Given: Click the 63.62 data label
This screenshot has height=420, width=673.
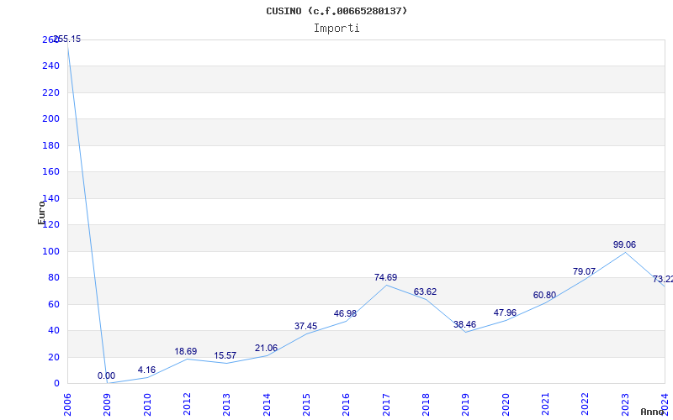Looking at the screenshot, I should (425, 291).
